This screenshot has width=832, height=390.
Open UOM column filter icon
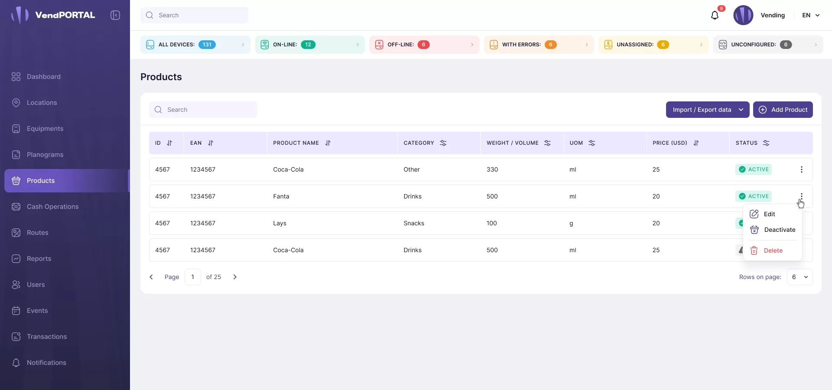592,143
